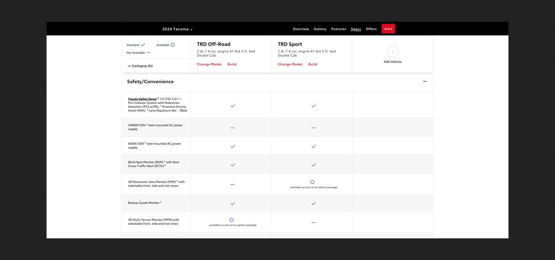555x260 pixels.
Task: Click Build link under TRD Off-Road
Action: click(232, 64)
